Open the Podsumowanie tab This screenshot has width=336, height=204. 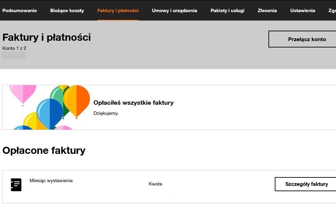[x=20, y=10]
